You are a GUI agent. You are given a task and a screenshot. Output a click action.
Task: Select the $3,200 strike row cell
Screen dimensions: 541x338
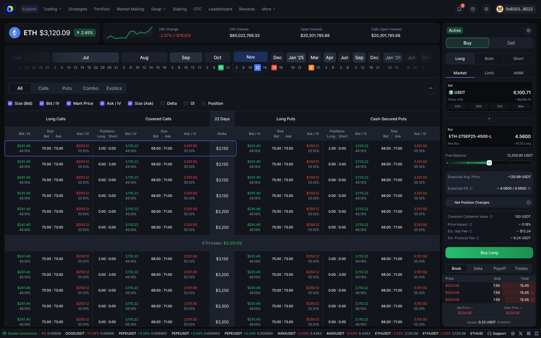click(x=222, y=212)
